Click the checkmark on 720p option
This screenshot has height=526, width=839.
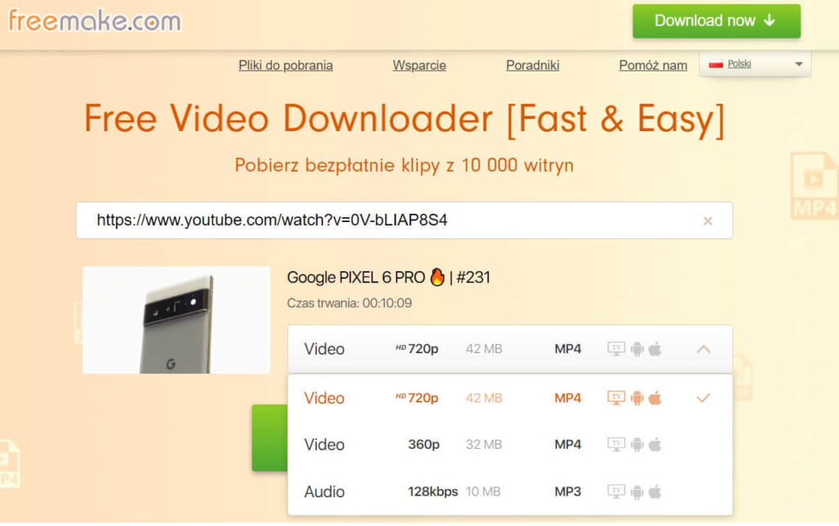pyautogui.click(x=704, y=398)
